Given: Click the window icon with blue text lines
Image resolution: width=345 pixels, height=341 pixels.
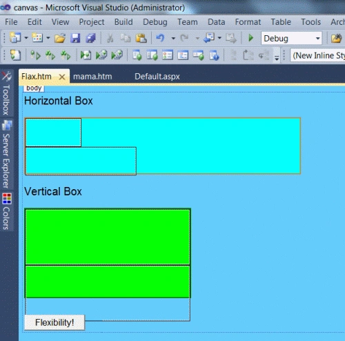Looking at the screenshot, I should [183, 55].
